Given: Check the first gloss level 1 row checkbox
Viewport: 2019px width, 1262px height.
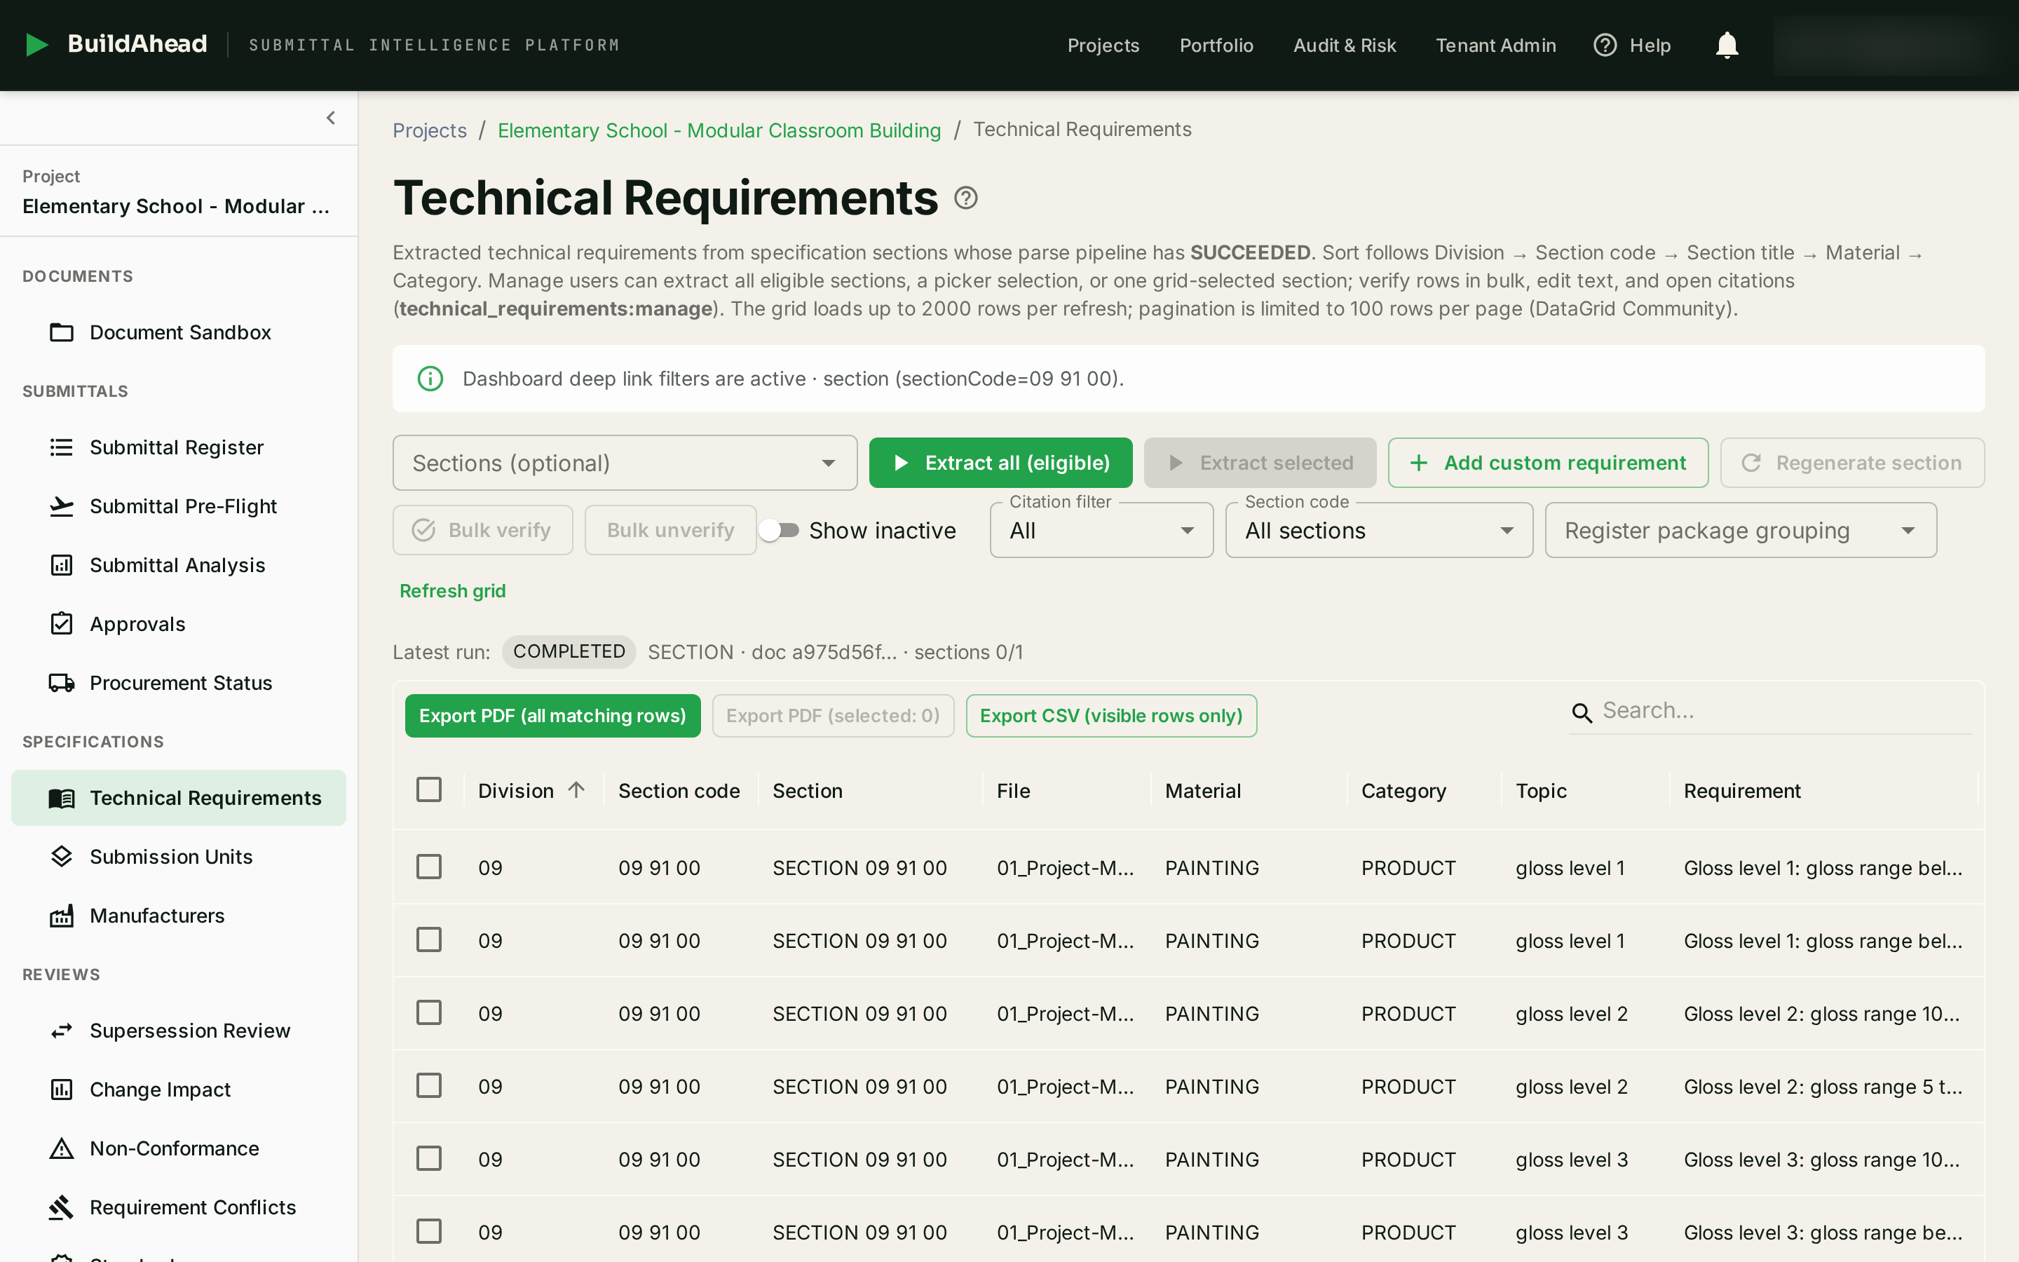Looking at the screenshot, I should click(x=429, y=867).
